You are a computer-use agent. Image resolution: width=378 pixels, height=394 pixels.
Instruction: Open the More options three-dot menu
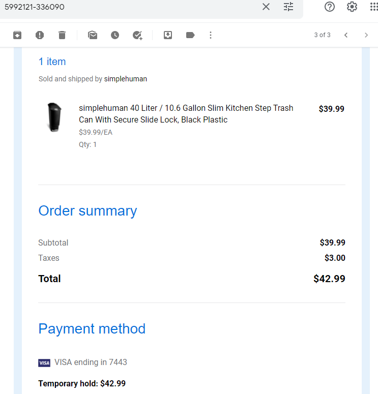(x=211, y=35)
